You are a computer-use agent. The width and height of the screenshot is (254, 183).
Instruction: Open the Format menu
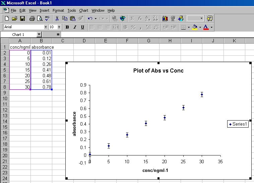click(x=58, y=10)
